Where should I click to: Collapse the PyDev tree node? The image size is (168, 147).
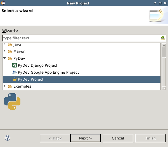(4, 58)
